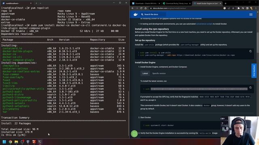259x145 pixels.
Task: Close the Downloads Oracle VM VirtualBox tab
Action: [159, 4]
